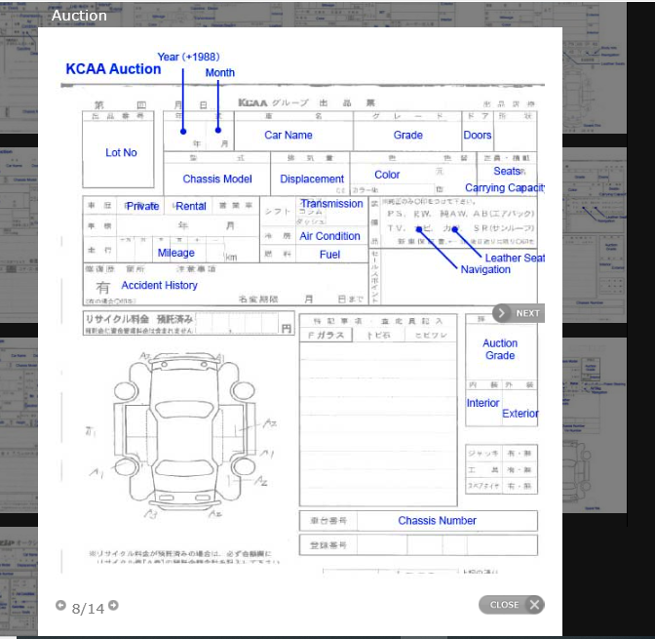The width and height of the screenshot is (655, 639).
Task: Click the 'Mileage' label
Action: (175, 253)
